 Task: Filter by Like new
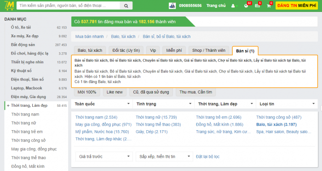tap(115, 92)
